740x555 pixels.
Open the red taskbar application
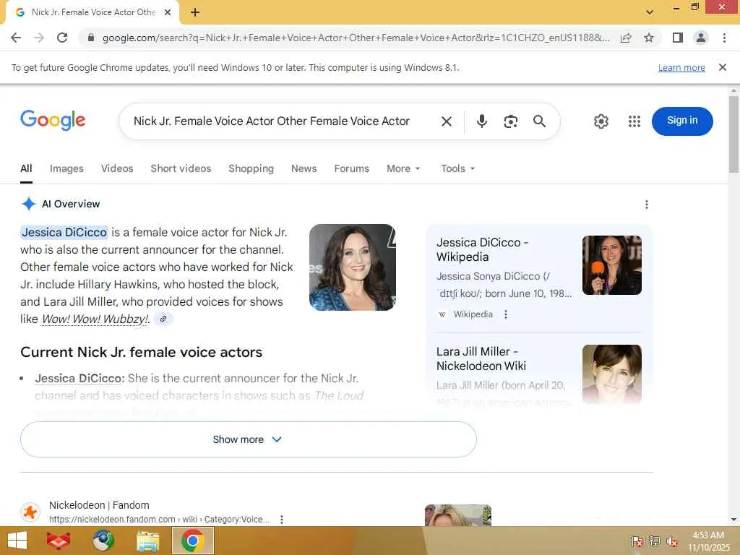pos(59,541)
